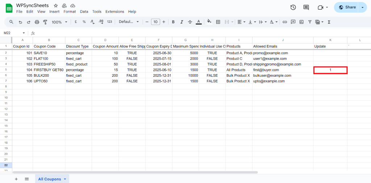Print the spreadsheet
The width and height of the screenshot is (371, 183).
click(37, 22)
